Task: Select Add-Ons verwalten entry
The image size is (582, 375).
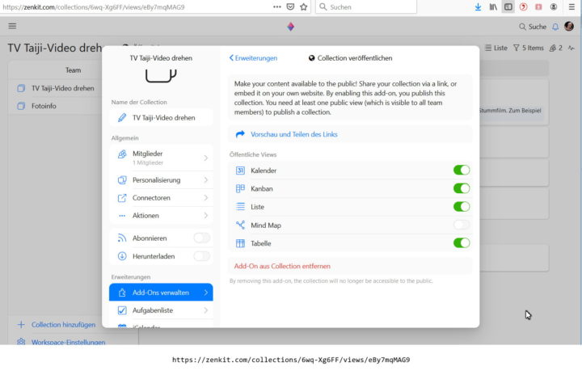Action: 161,293
